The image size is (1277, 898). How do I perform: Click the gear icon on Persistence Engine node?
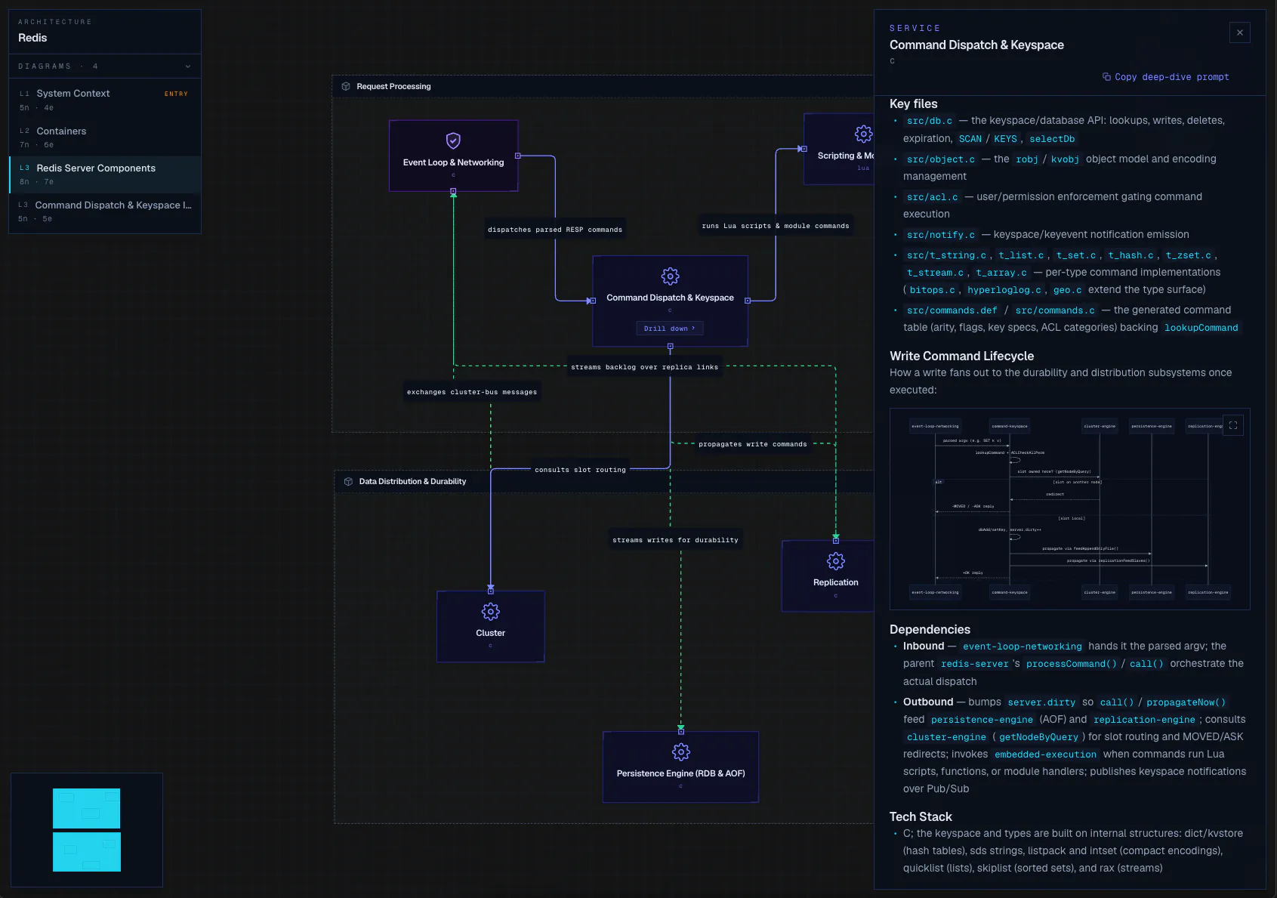[x=681, y=752]
